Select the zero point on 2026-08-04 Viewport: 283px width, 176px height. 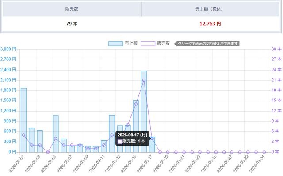coord(48,152)
